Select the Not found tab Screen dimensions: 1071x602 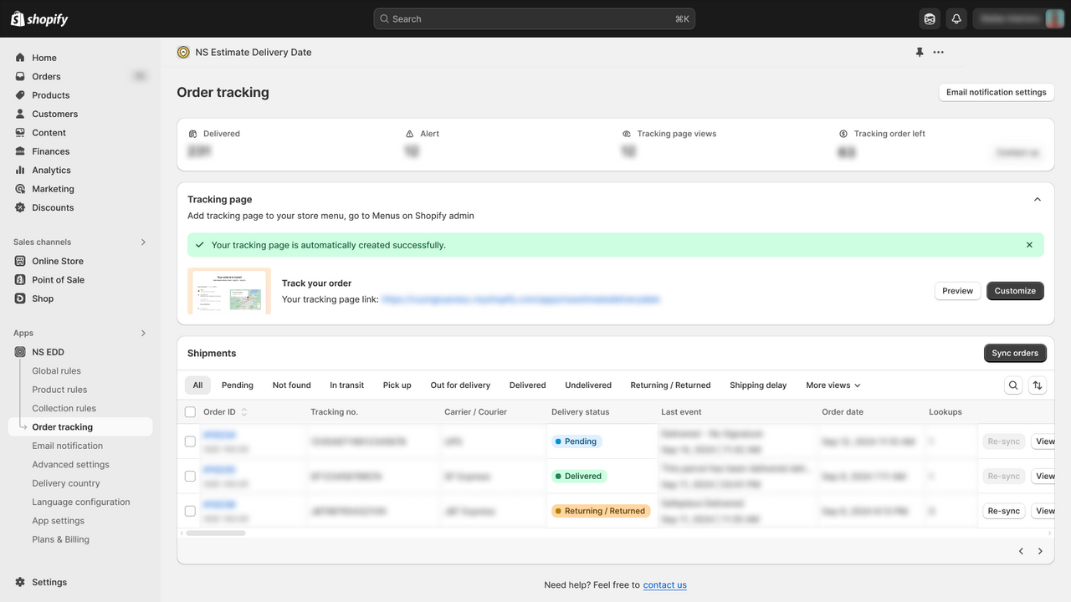pos(291,385)
